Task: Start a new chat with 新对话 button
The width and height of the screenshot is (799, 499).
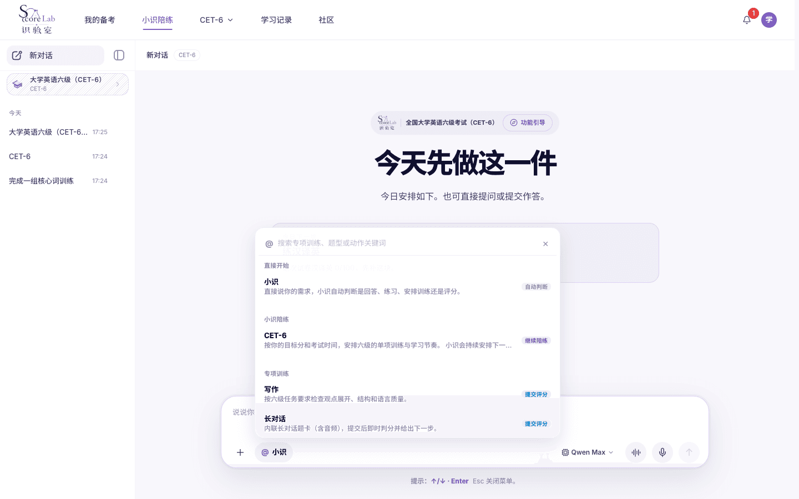Action: pos(55,55)
